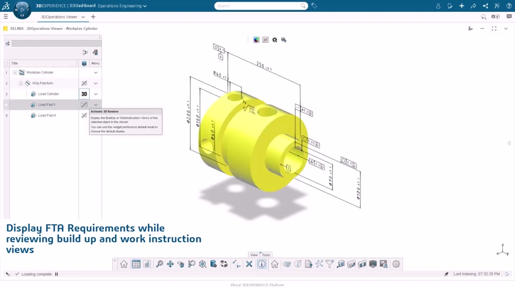
Task: Toggle the select-all checkbox in Title header
Action: point(6,63)
